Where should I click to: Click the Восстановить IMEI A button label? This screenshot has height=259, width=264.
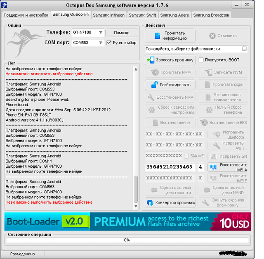pyautogui.click(x=233, y=167)
